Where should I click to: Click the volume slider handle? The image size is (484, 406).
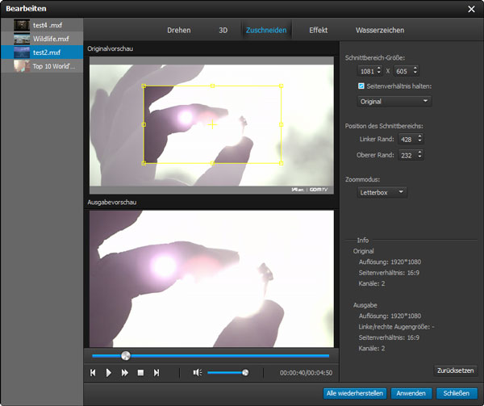(x=245, y=372)
